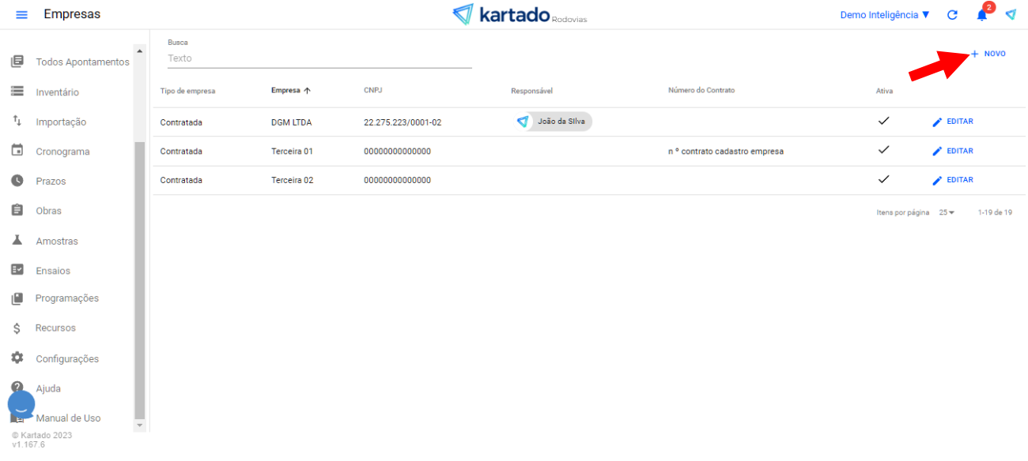
Task: Click the Kartado profile icon top right
Action: coord(1011,15)
